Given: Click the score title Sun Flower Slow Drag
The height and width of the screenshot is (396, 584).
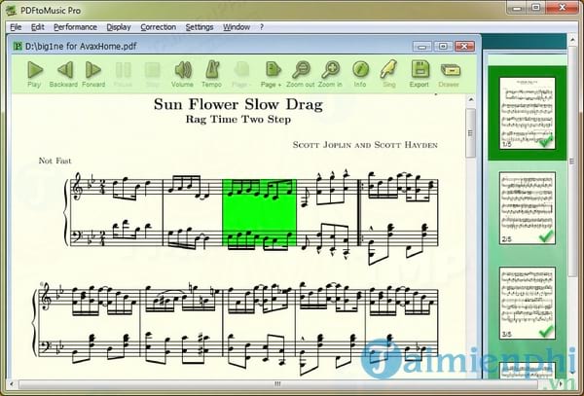Looking at the screenshot, I should [x=238, y=104].
